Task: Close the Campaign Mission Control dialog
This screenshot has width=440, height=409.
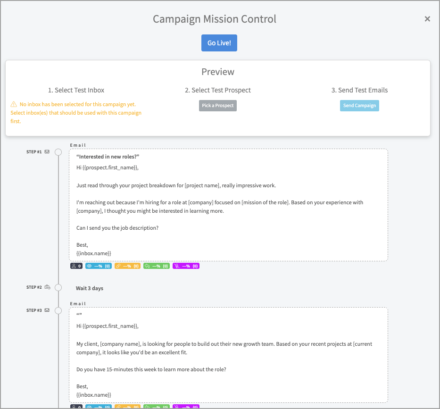Action: click(x=427, y=19)
